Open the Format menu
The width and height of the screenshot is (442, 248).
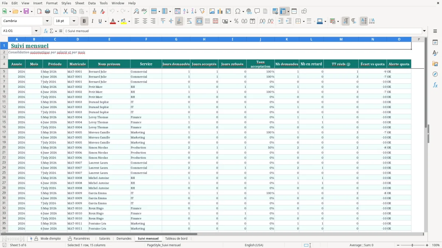click(x=52, y=3)
